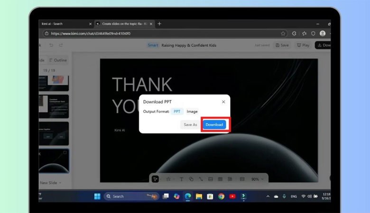This screenshot has width=370, height=213.
Task: Click the Redo arrow icon
Action: click(61, 45)
